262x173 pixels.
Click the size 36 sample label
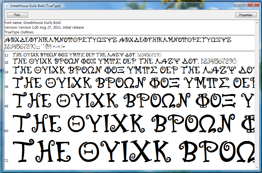point(6,87)
